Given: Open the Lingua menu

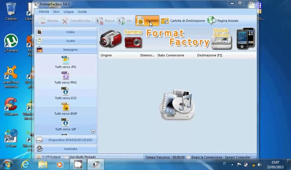Looking at the screenshot, I should (68, 12).
